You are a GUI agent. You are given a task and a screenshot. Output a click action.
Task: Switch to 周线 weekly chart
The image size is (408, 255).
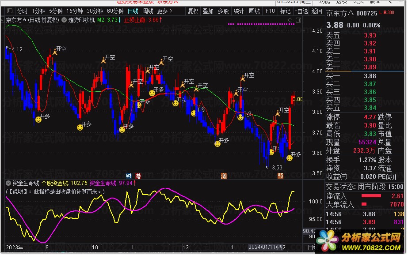(x=148, y=11)
